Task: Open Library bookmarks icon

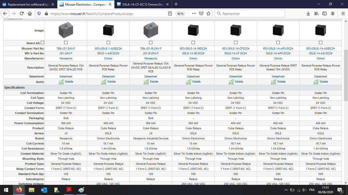Action: 316,14
